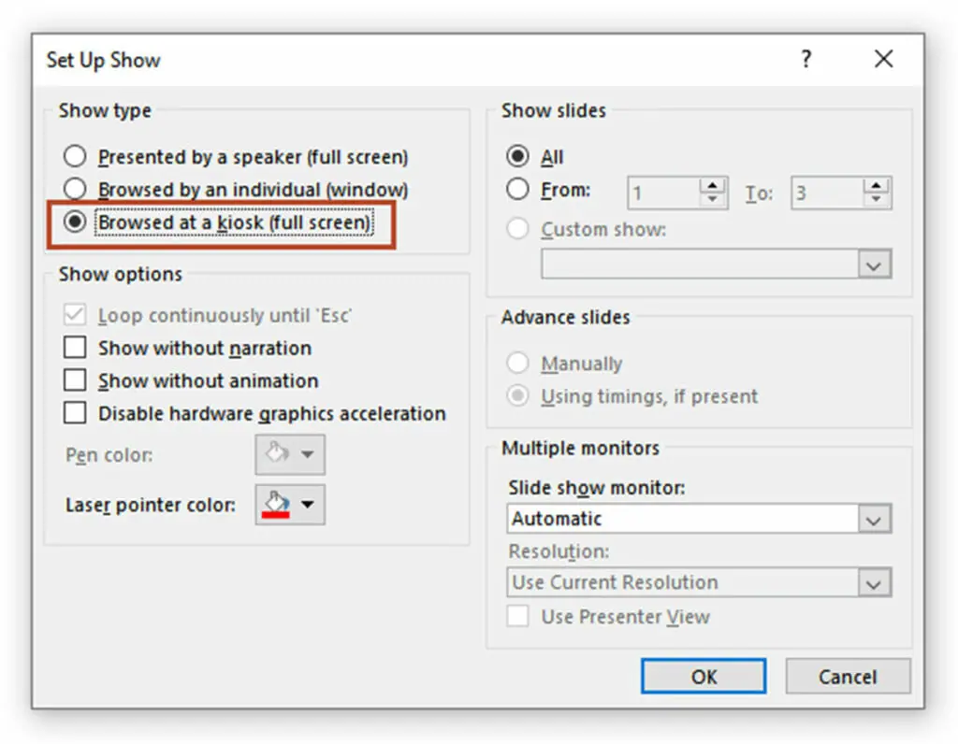Open the dialog help with the question mark

click(806, 59)
